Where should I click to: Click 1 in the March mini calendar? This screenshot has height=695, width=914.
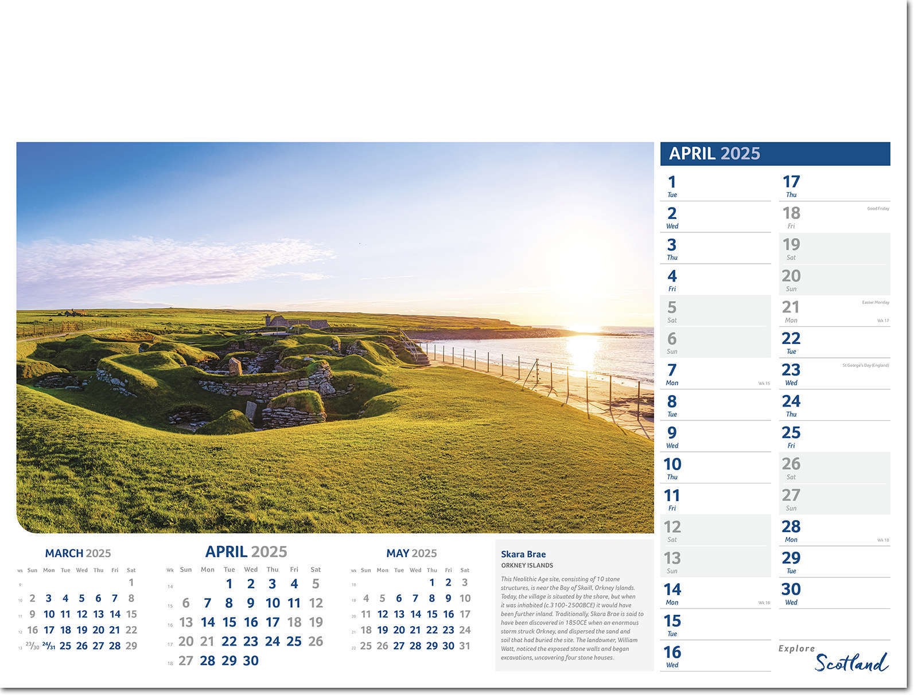point(131,582)
